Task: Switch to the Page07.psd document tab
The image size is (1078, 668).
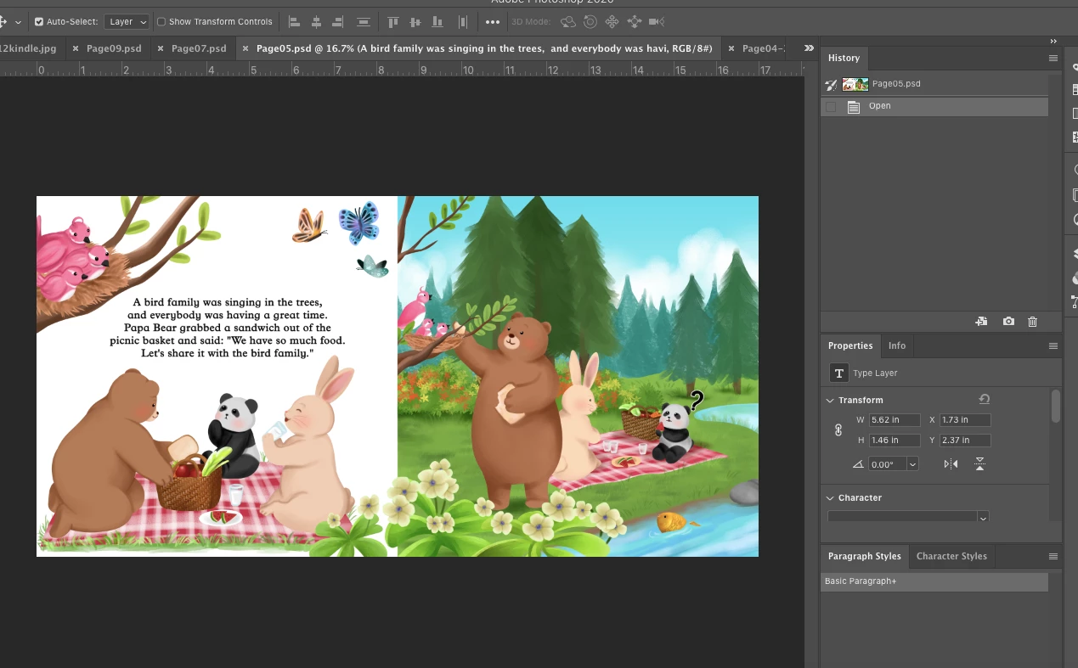Action: (x=199, y=48)
